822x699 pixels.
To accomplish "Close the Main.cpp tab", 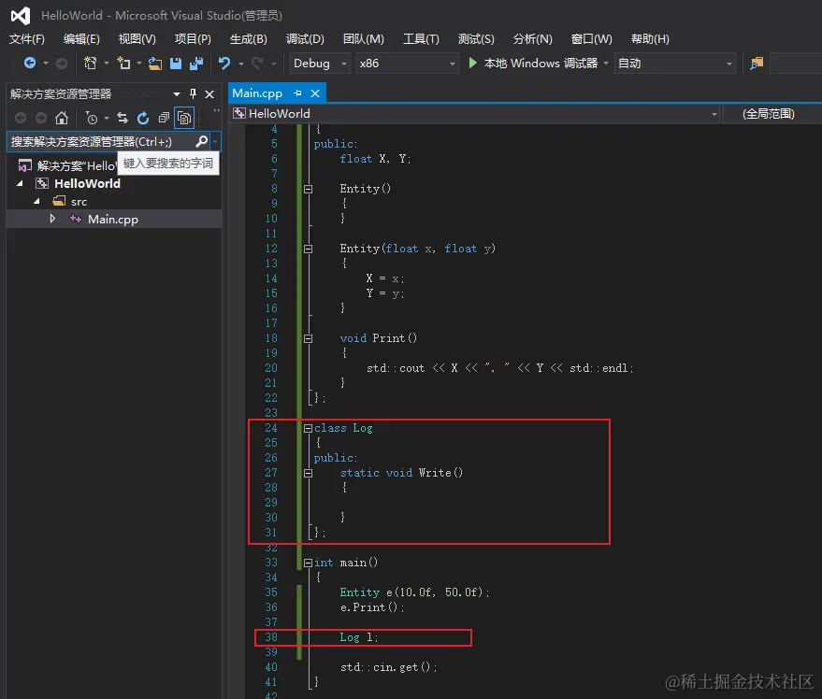I will 315,93.
